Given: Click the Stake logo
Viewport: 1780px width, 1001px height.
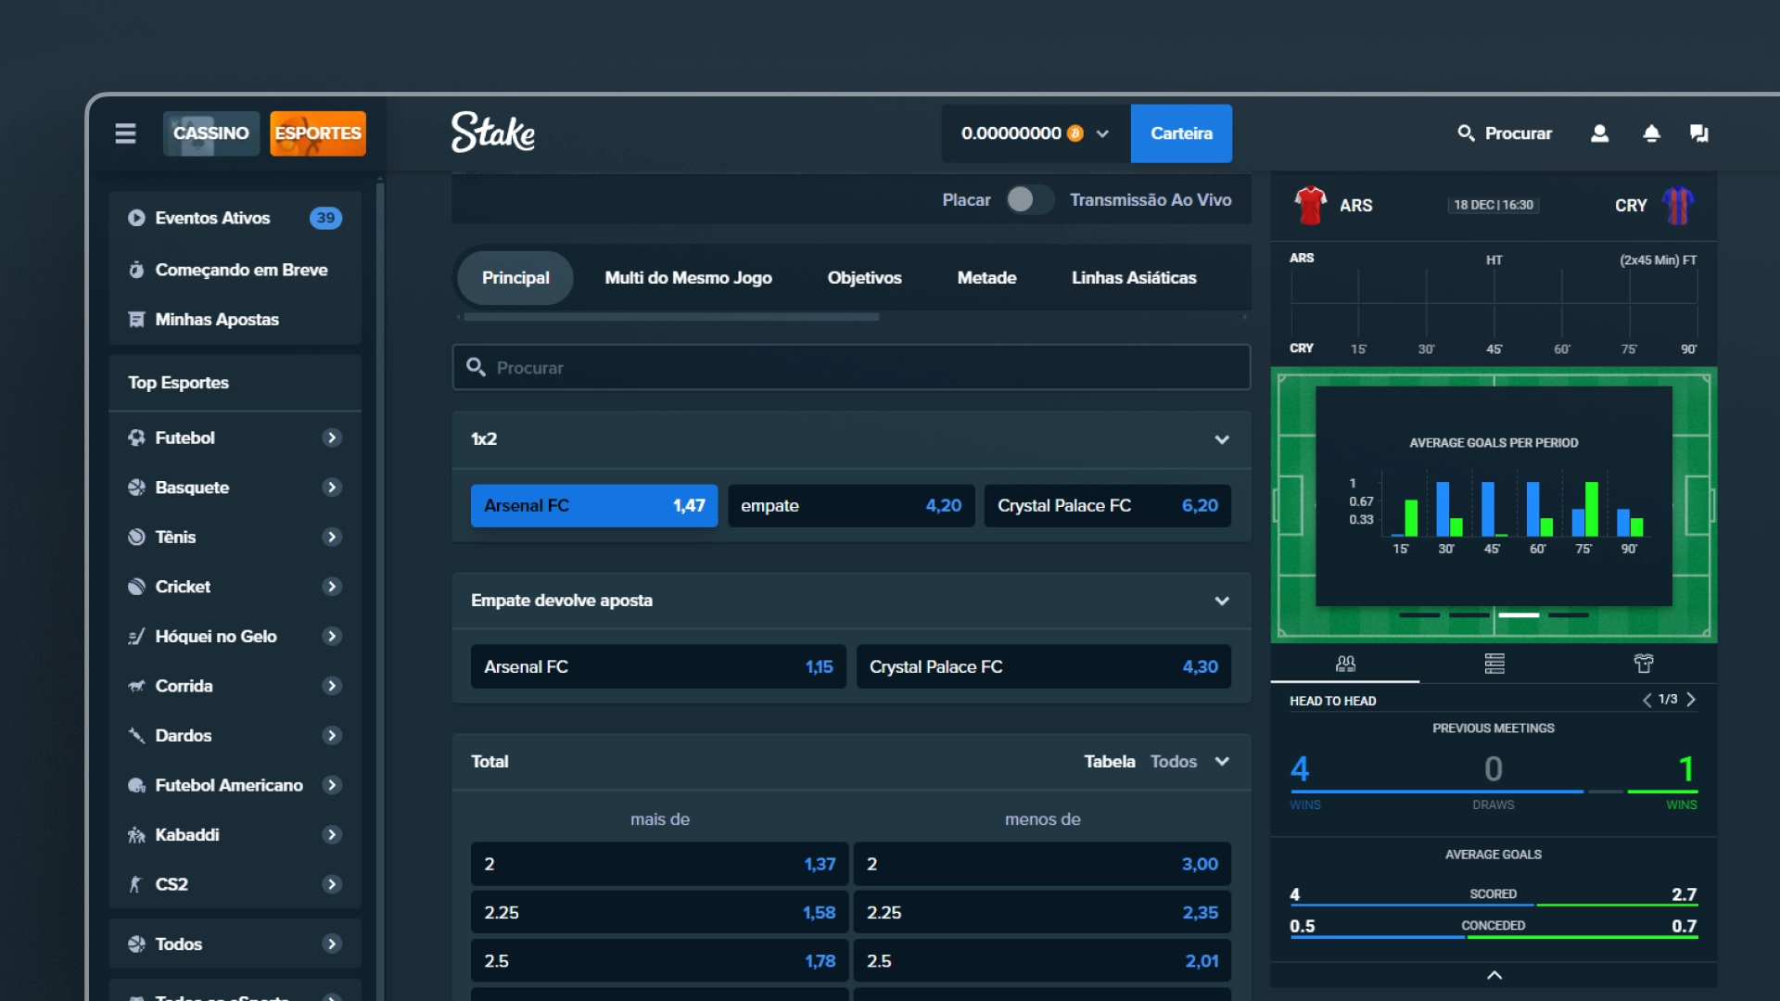Looking at the screenshot, I should (x=493, y=133).
